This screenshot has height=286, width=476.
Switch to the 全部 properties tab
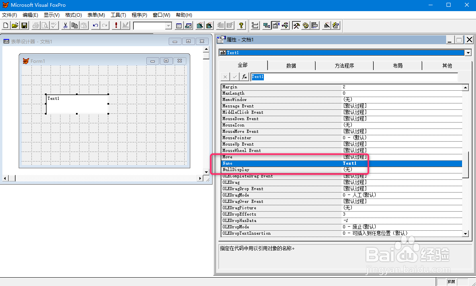(x=243, y=65)
